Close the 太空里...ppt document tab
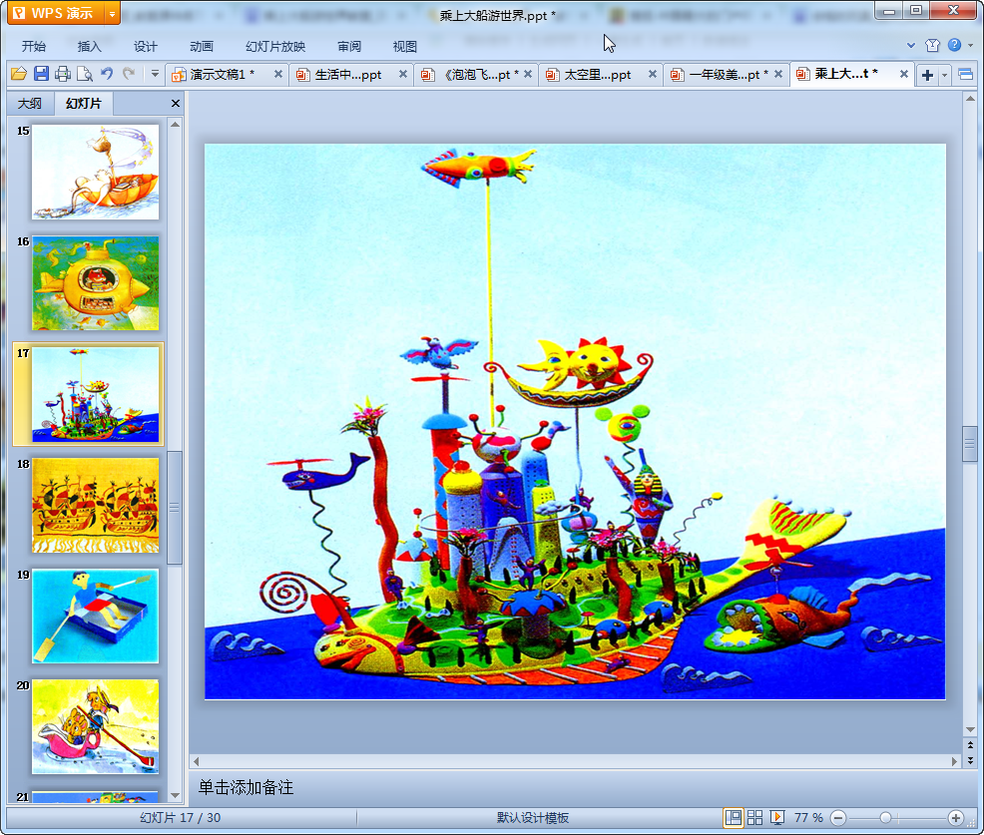This screenshot has width=984, height=835. (x=653, y=74)
